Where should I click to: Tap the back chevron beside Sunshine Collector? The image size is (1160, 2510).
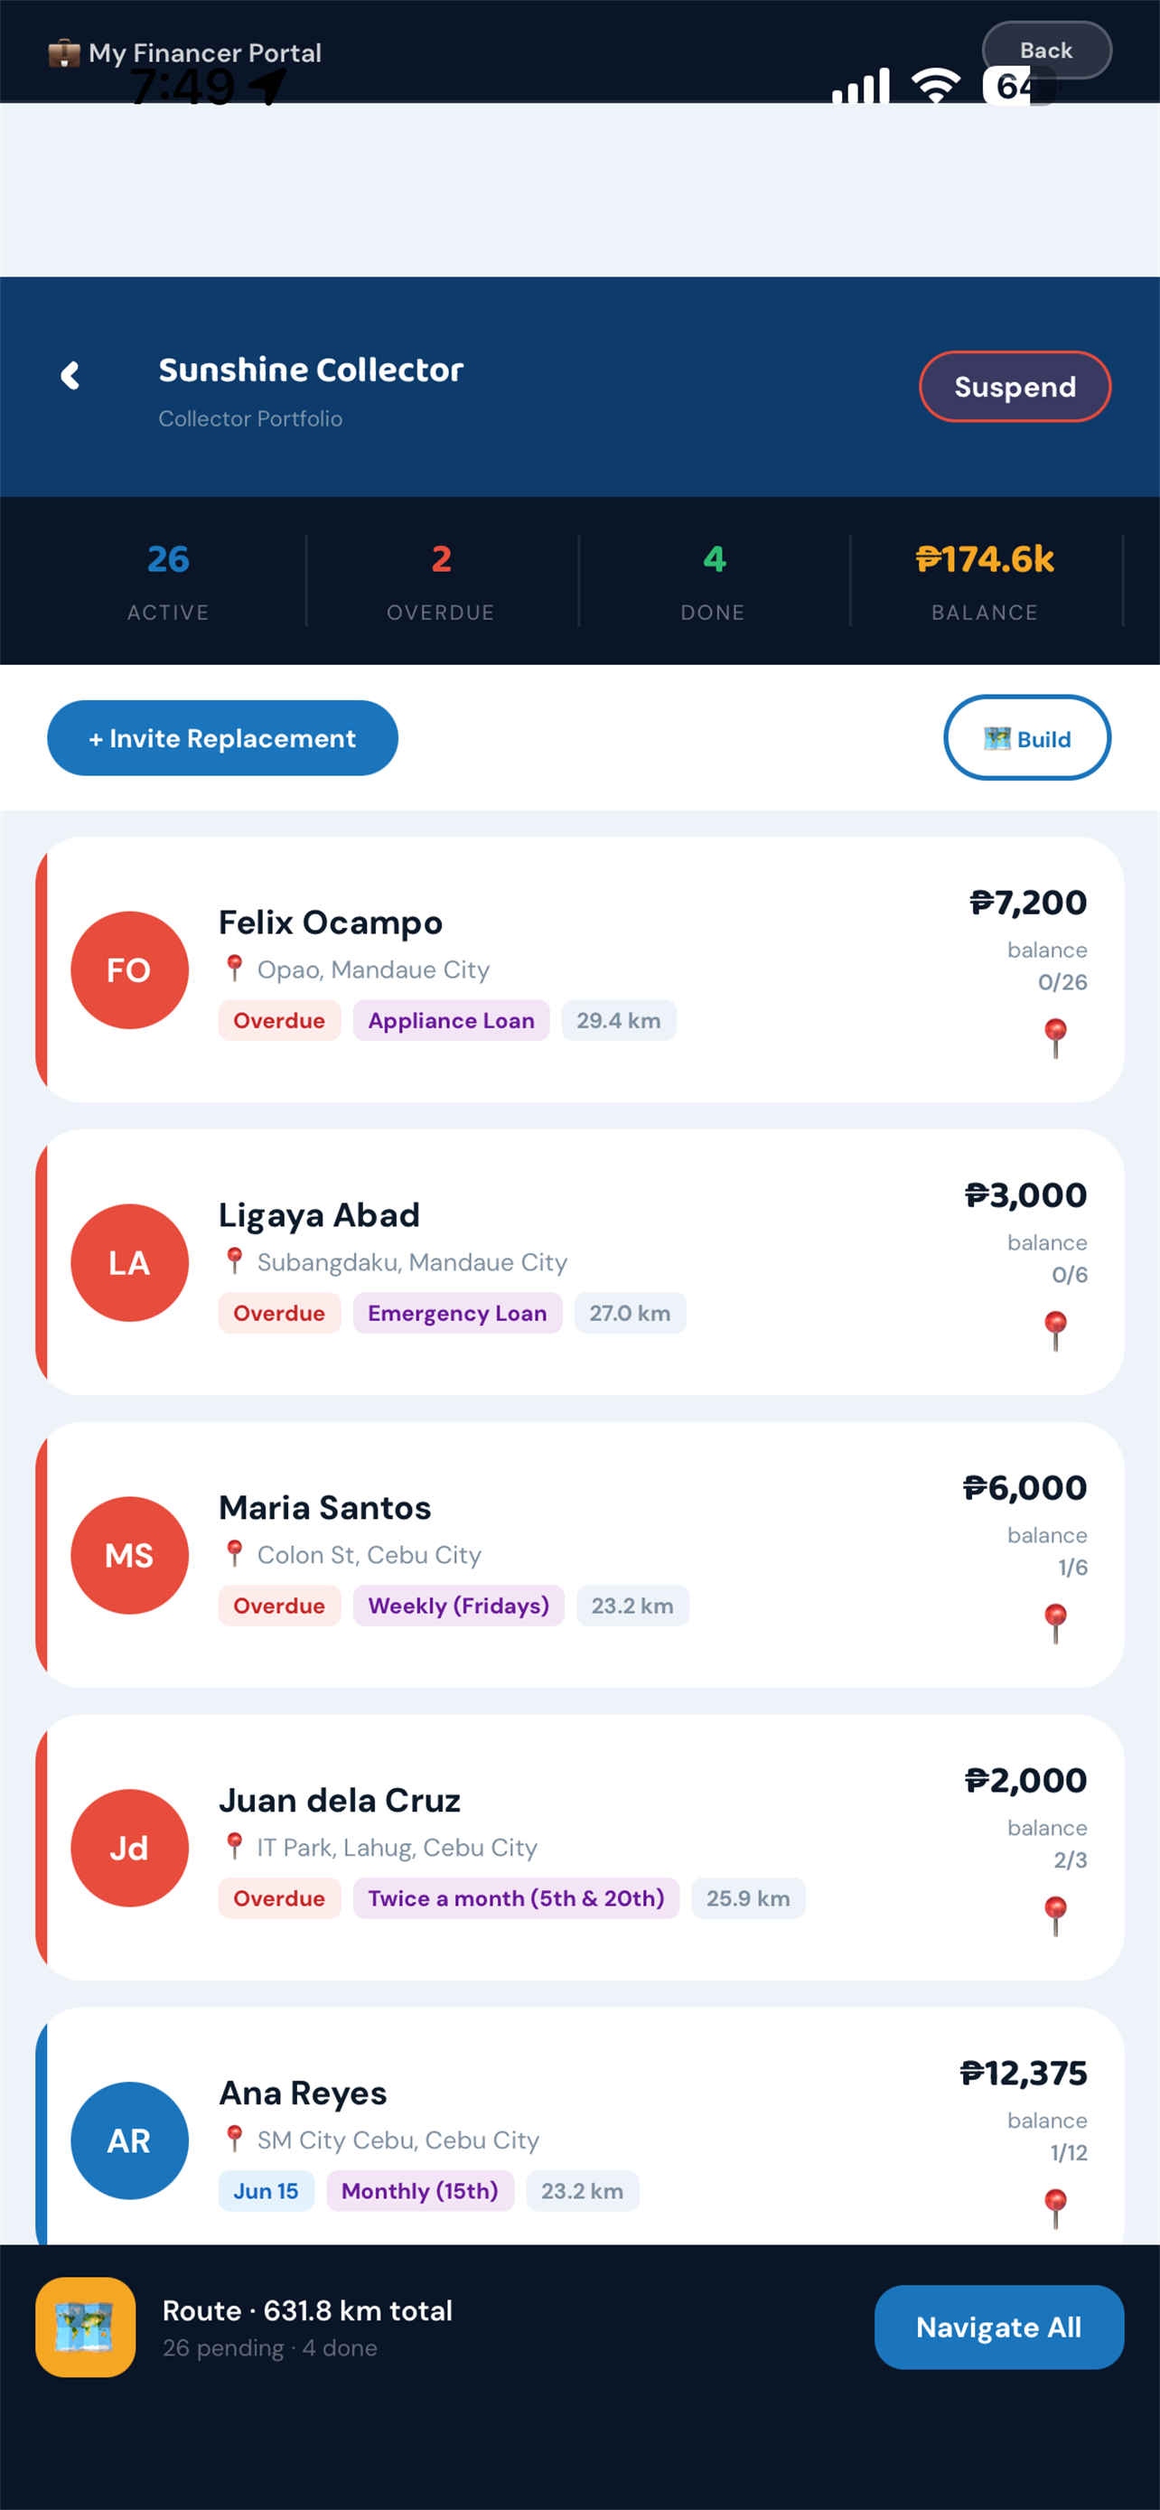pos(70,376)
